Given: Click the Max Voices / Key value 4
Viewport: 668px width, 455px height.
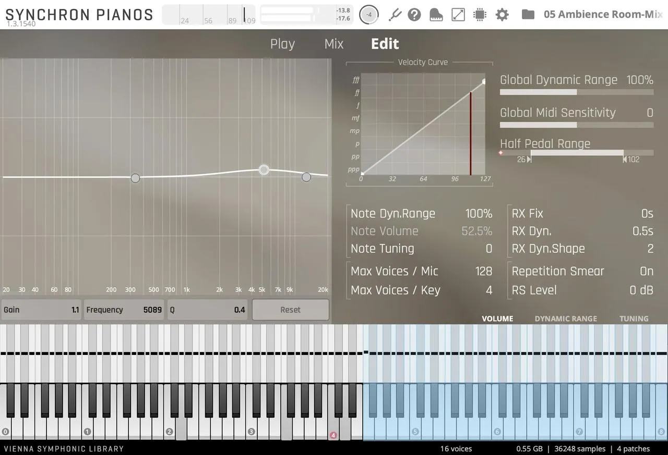Looking at the screenshot, I should click(489, 290).
